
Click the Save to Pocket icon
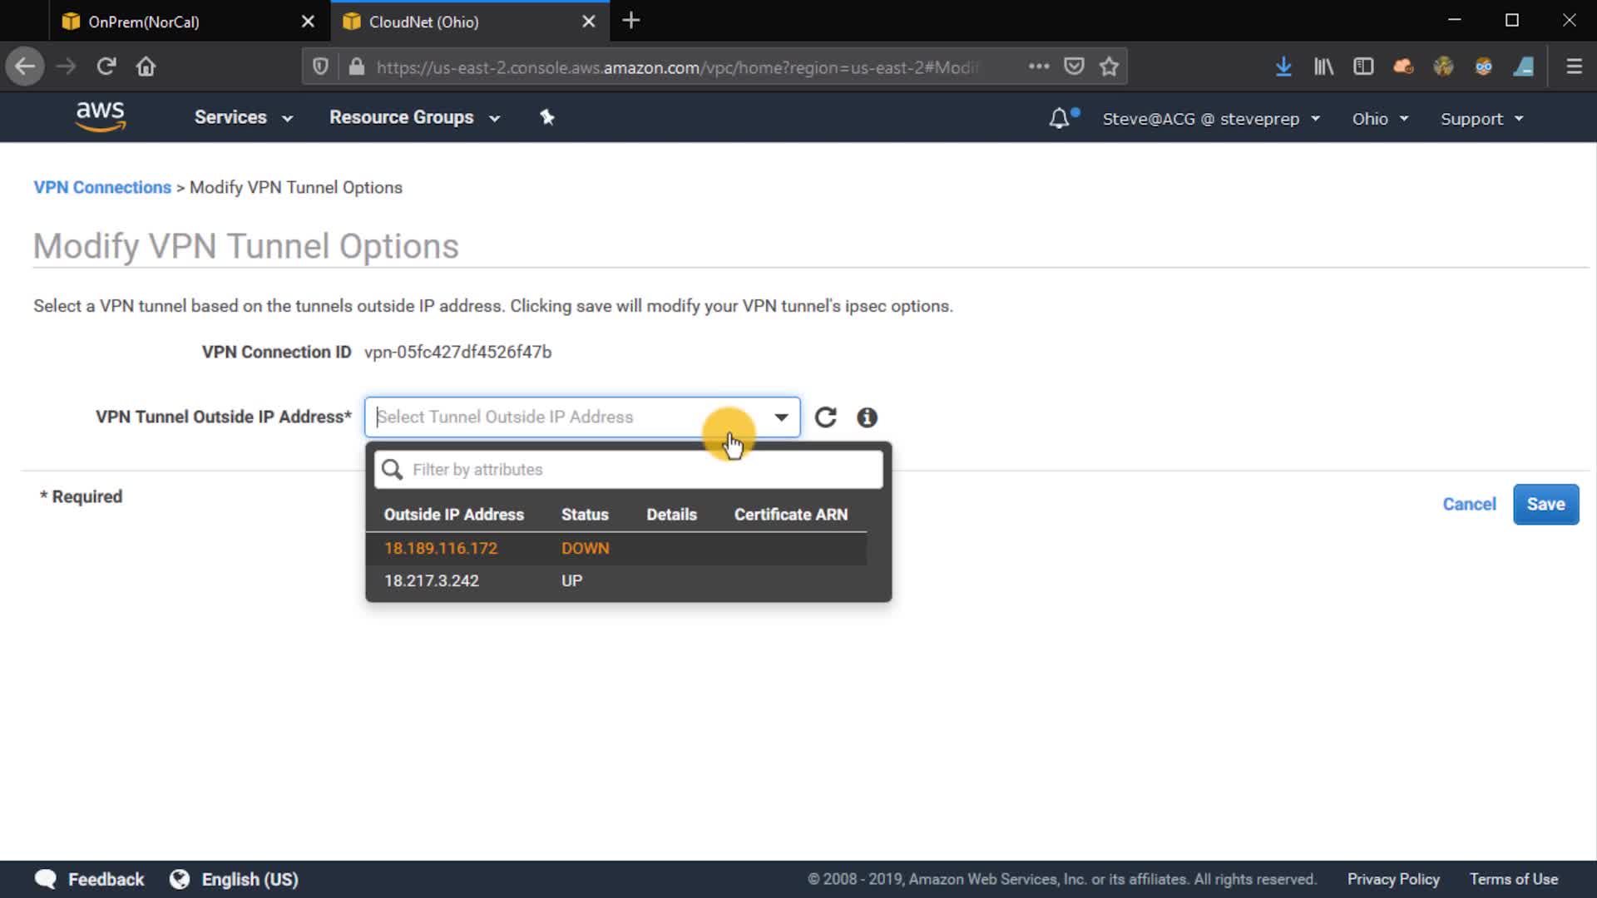pos(1074,67)
